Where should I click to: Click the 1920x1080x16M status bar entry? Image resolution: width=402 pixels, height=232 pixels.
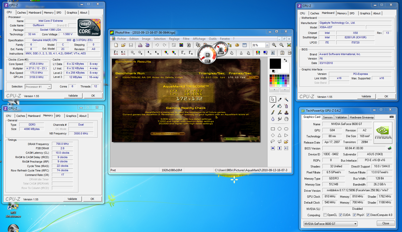(x=172, y=170)
